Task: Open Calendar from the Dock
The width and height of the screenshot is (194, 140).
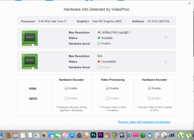Action: click(x=16, y=135)
